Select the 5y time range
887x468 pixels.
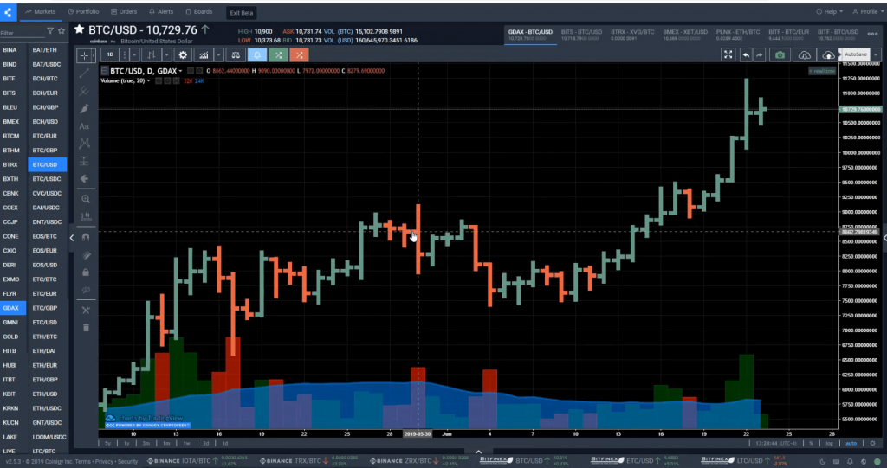pos(107,444)
